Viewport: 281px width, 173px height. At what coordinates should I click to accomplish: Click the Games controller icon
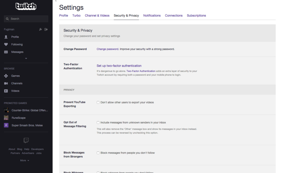[6, 76]
